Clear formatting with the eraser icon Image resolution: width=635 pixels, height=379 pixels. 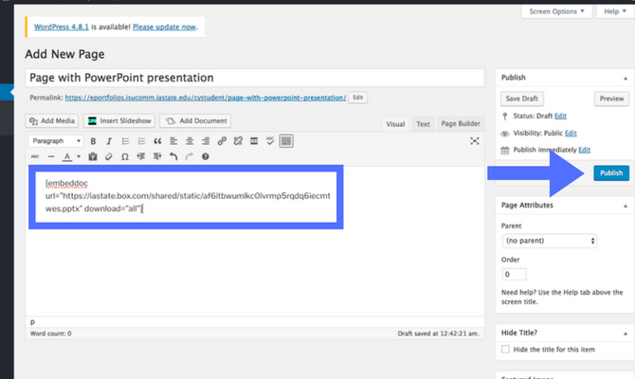(109, 156)
